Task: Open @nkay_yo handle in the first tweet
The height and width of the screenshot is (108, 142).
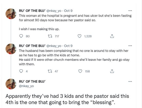Action: (54, 11)
